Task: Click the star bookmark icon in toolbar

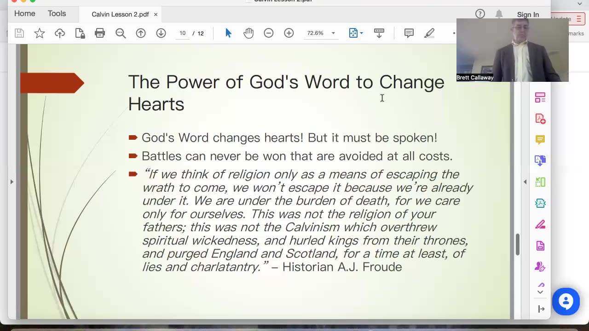Action: coord(40,33)
